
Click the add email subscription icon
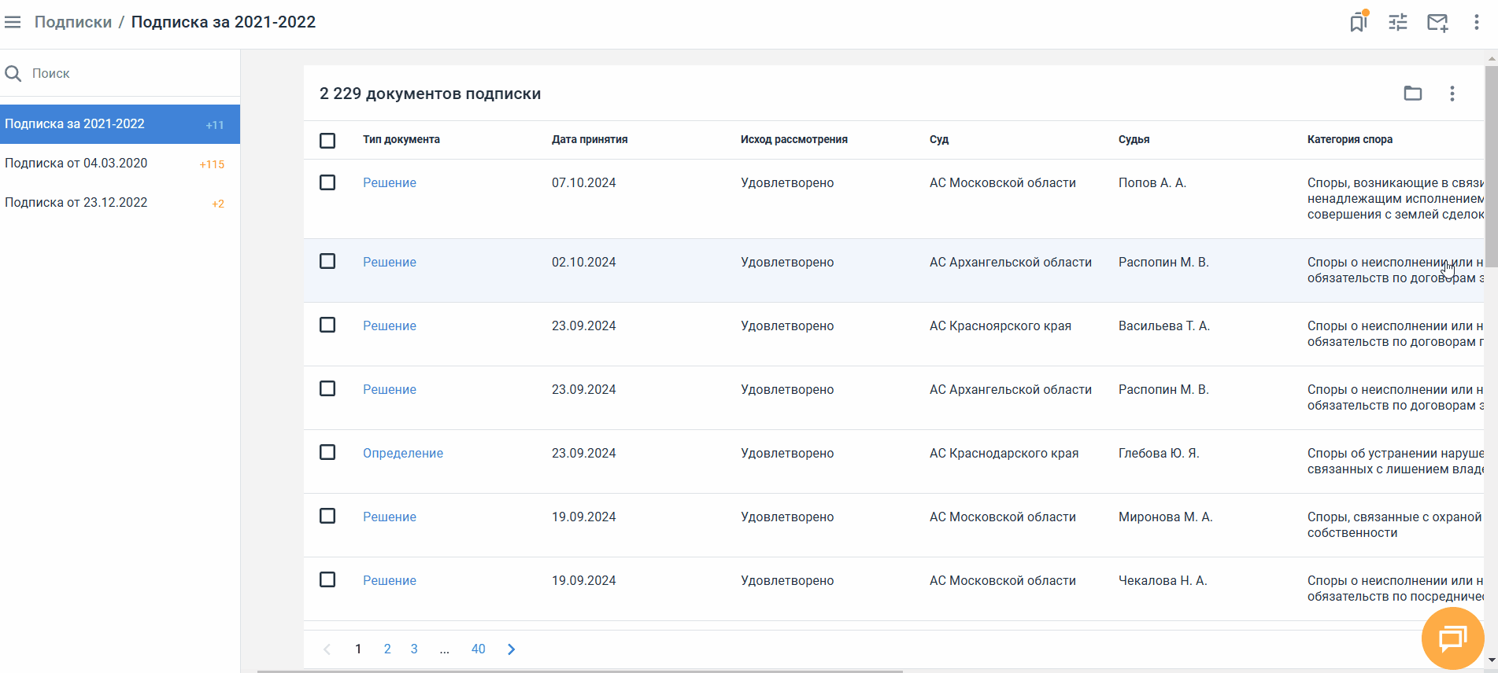[x=1437, y=23]
